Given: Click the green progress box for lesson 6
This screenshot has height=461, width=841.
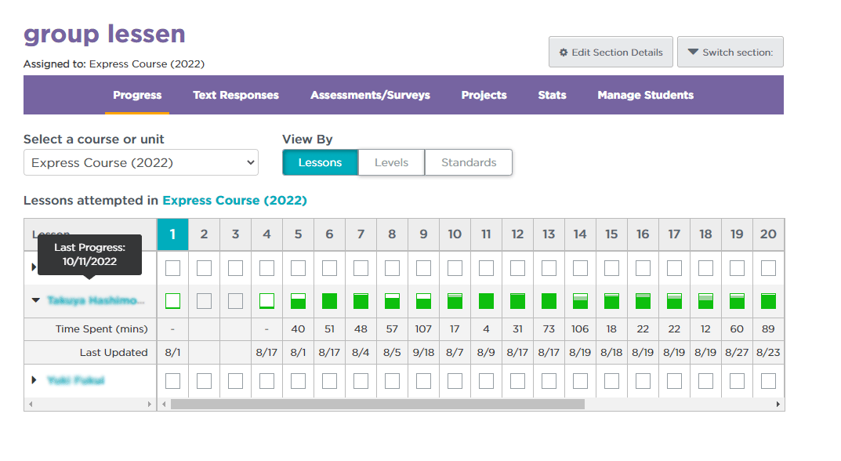Looking at the screenshot, I should point(329,300).
